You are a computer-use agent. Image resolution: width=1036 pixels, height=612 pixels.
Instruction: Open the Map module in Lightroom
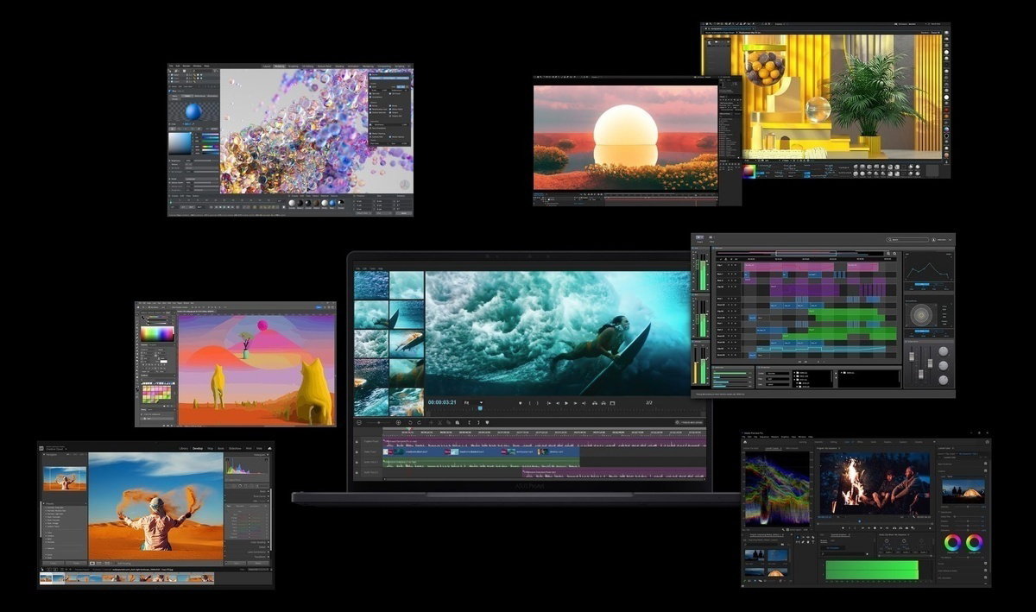(x=210, y=449)
